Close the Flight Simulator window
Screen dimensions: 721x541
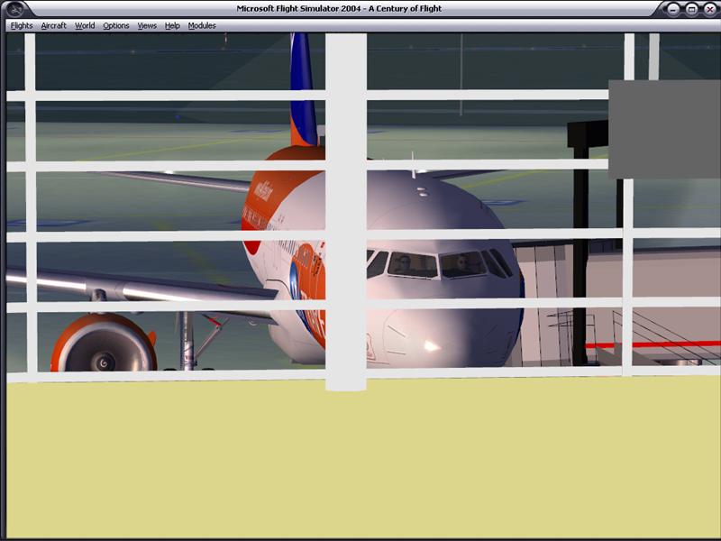[x=709, y=9]
